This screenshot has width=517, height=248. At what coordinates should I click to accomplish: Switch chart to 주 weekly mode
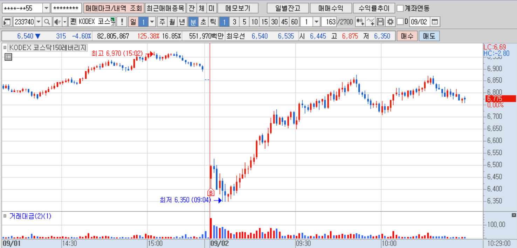point(162,22)
